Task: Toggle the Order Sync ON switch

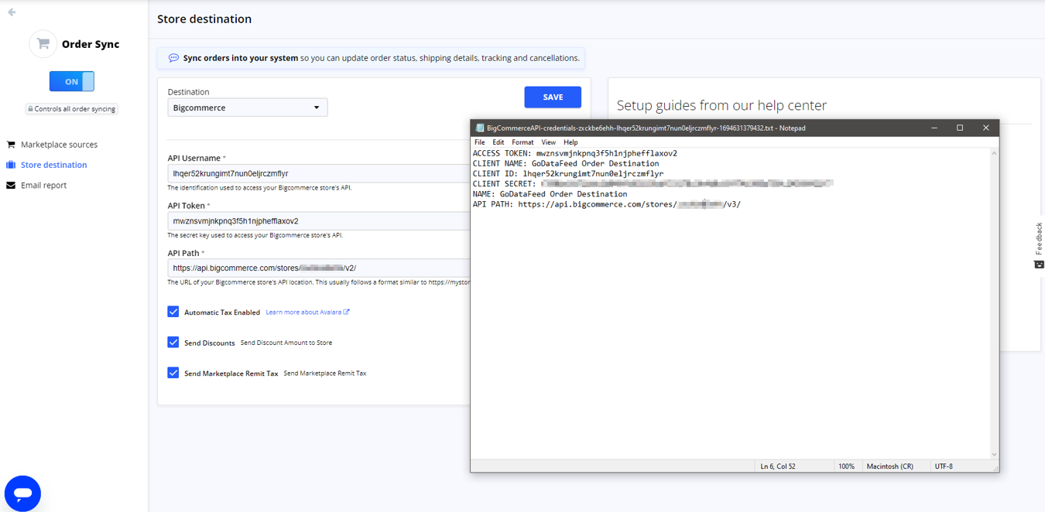Action: pos(72,81)
